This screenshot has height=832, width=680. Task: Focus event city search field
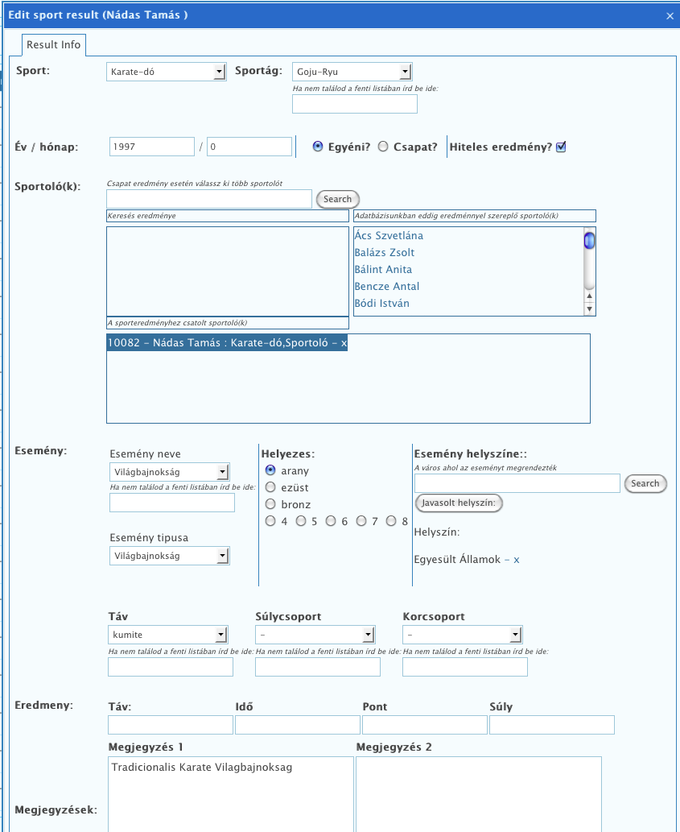point(517,483)
